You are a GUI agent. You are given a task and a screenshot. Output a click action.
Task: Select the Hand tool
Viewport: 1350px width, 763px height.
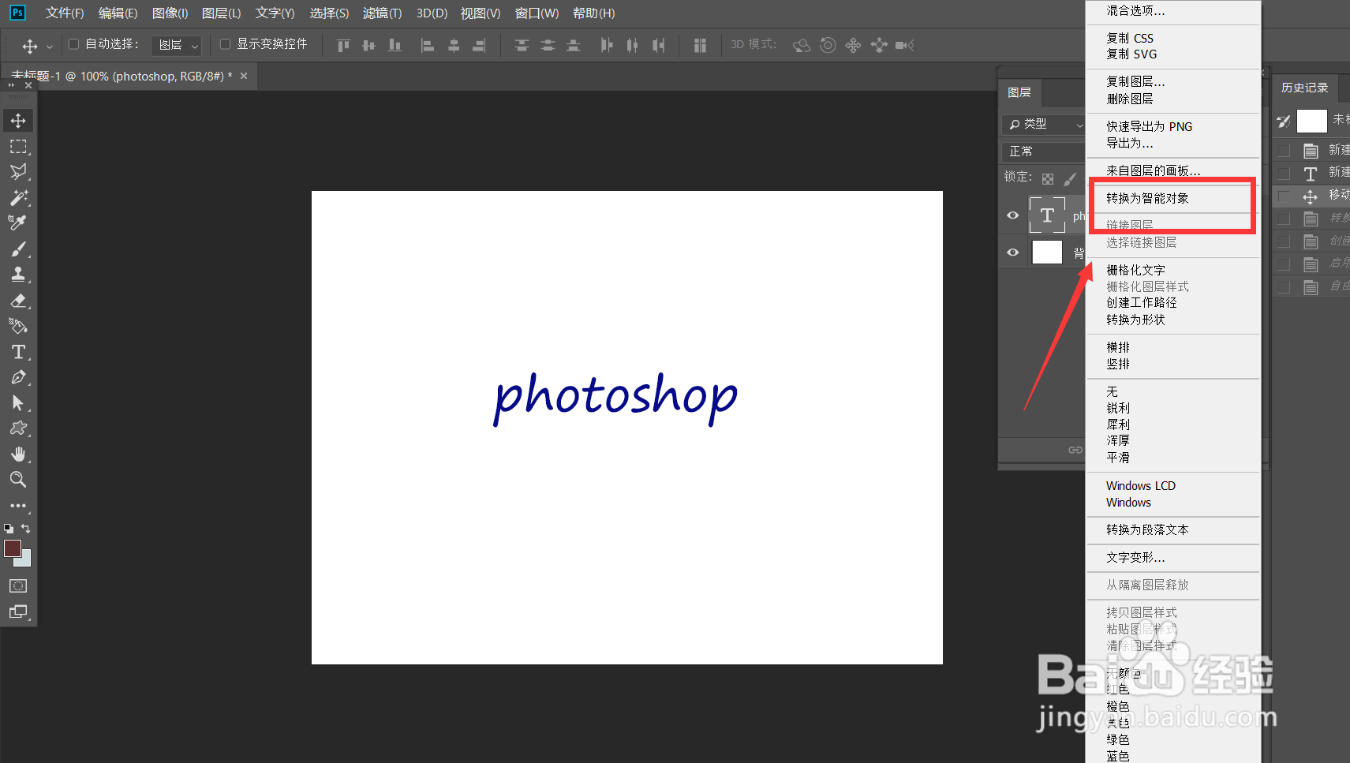click(18, 454)
